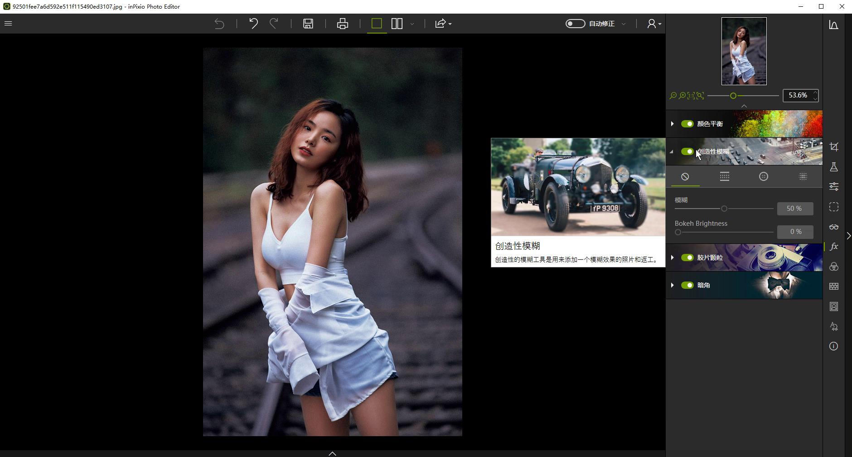Collapse the navigator panel with the chevron

click(744, 106)
